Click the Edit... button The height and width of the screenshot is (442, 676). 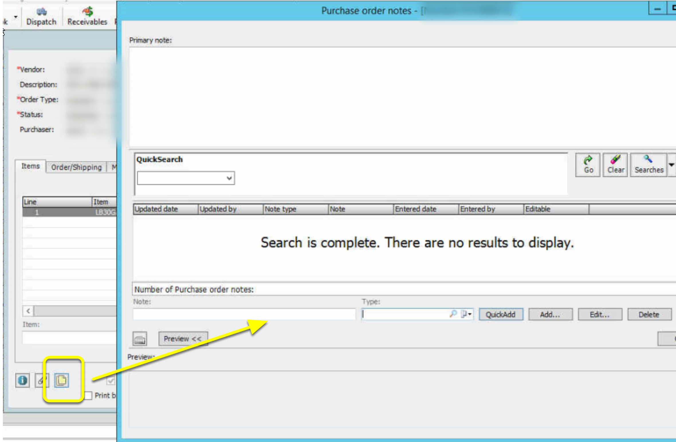(600, 315)
